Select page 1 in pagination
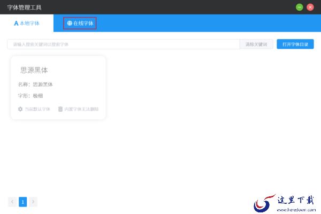The width and height of the screenshot is (321, 214). click(x=22, y=202)
